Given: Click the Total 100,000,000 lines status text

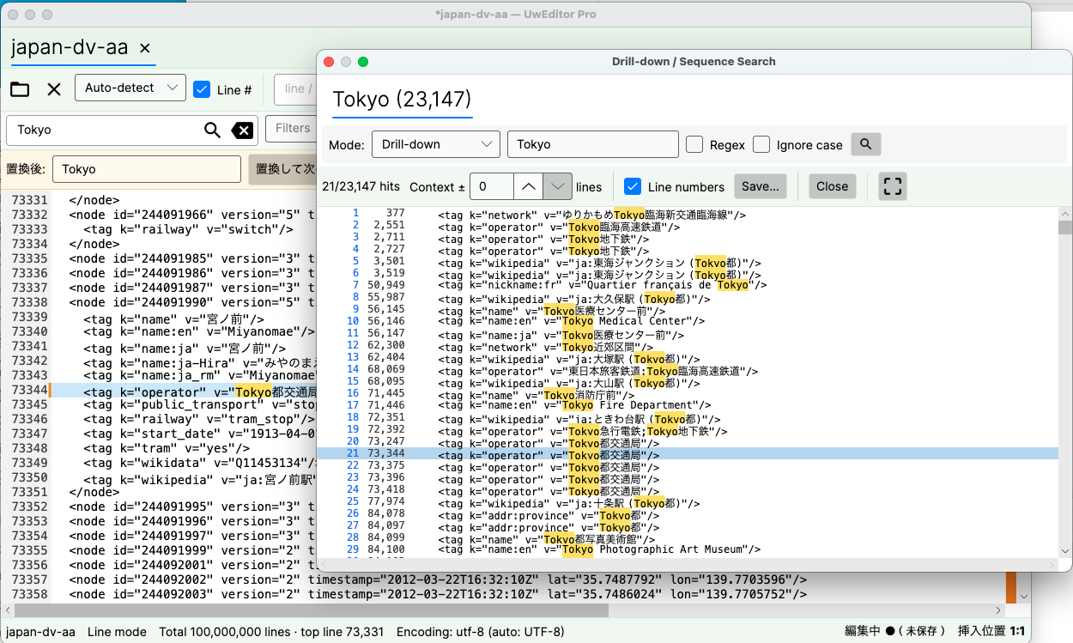Looking at the screenshot, I should (x=224, y=632).
